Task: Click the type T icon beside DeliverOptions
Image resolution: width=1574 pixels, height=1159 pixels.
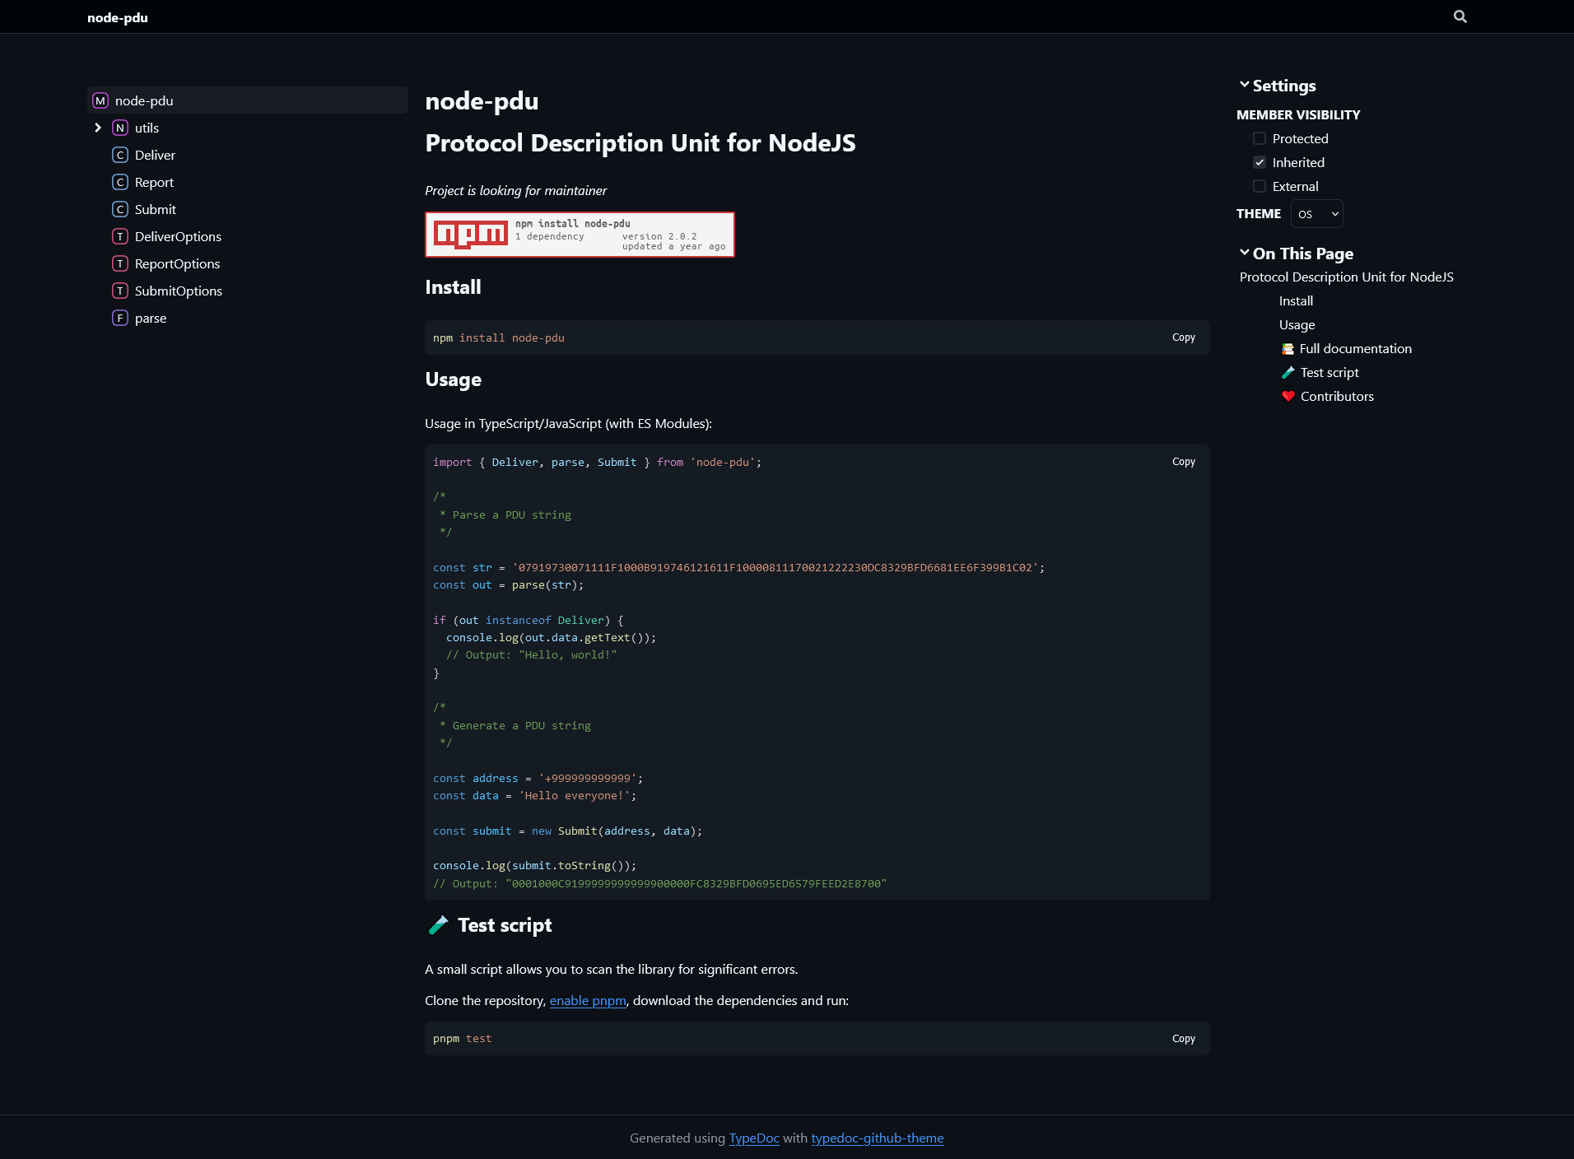Action: click(120, 236)
